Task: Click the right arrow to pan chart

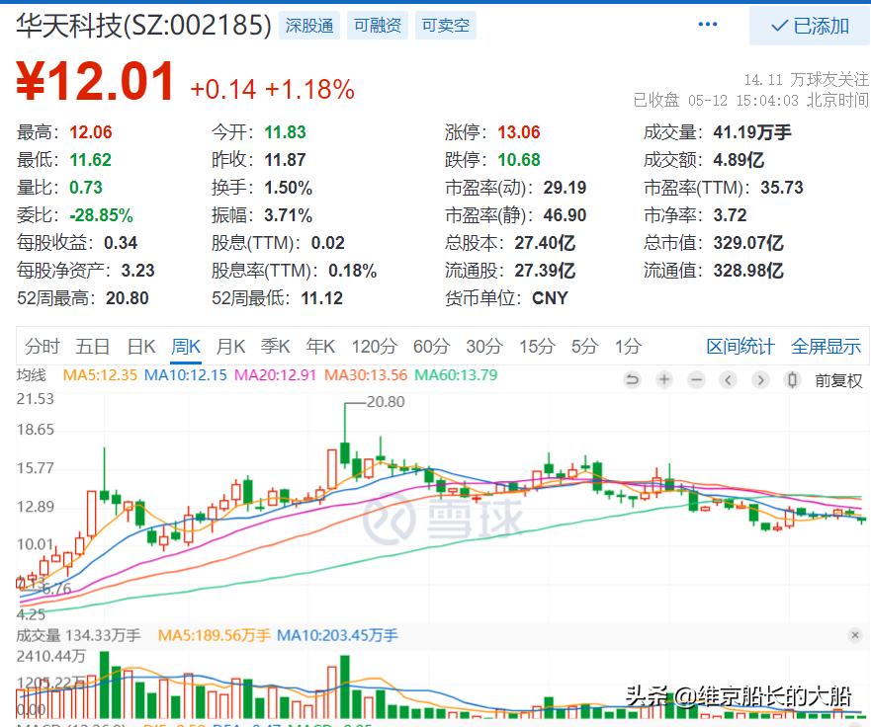Action: 759,379
